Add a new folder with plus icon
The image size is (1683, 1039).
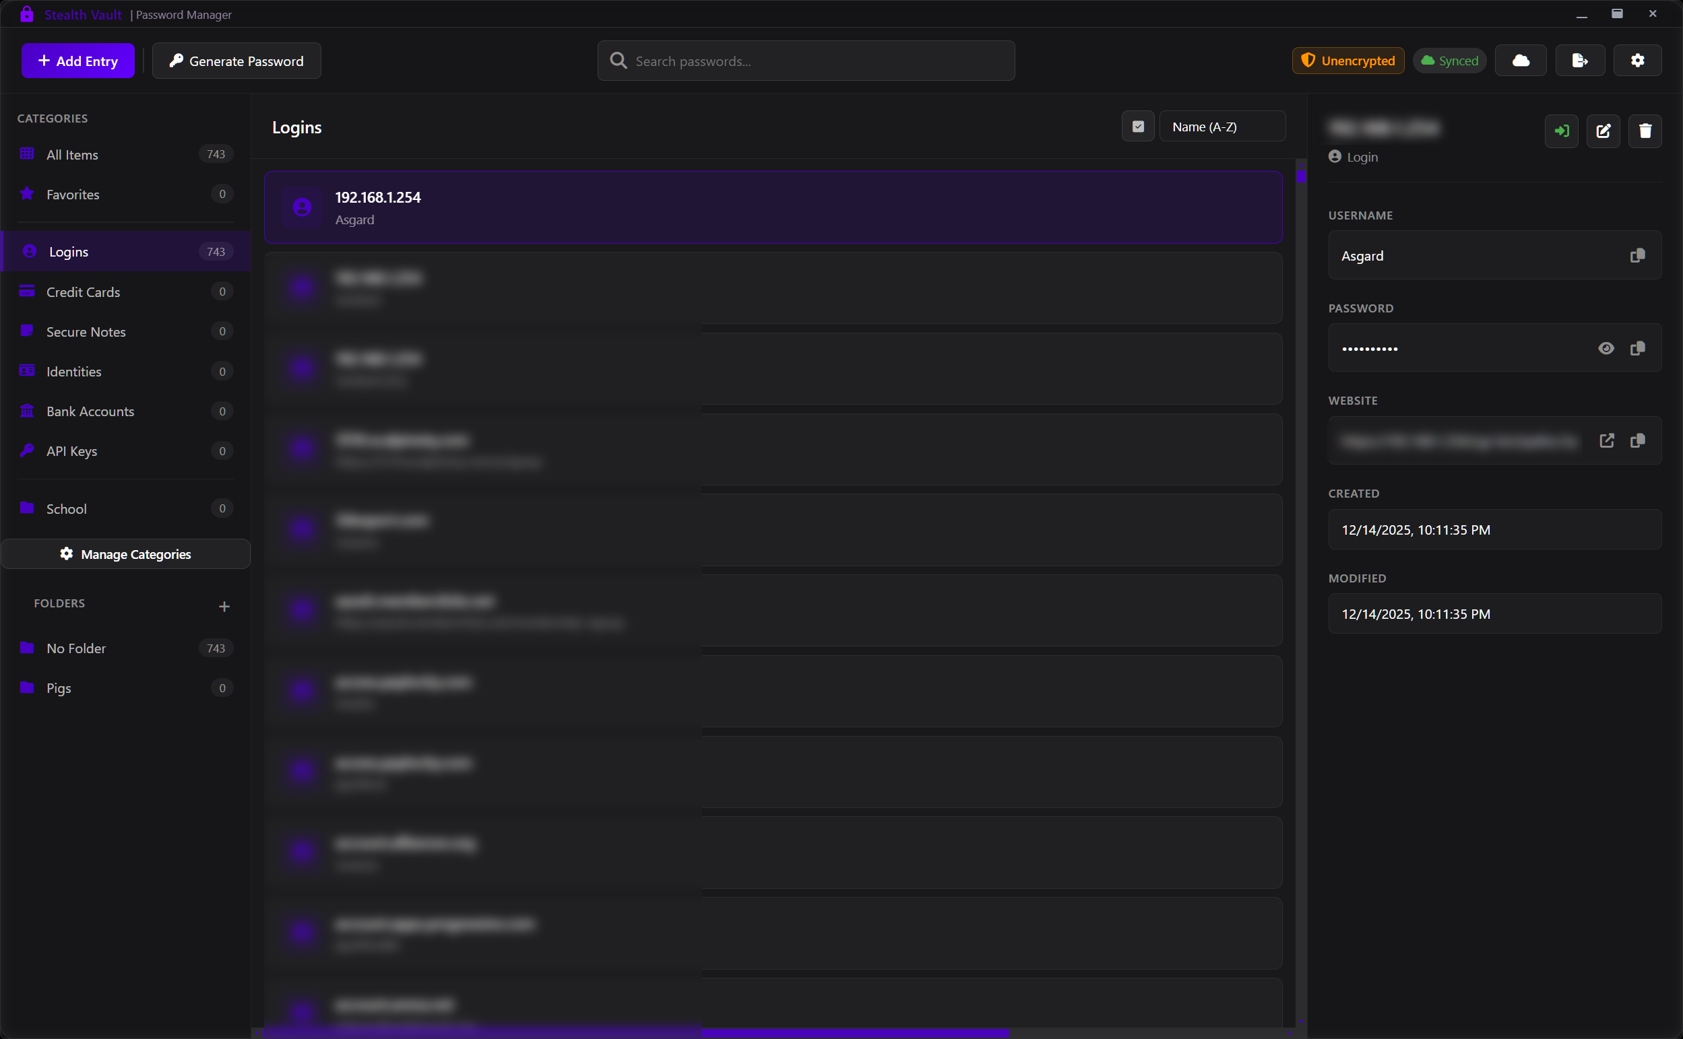coord(224,606)
